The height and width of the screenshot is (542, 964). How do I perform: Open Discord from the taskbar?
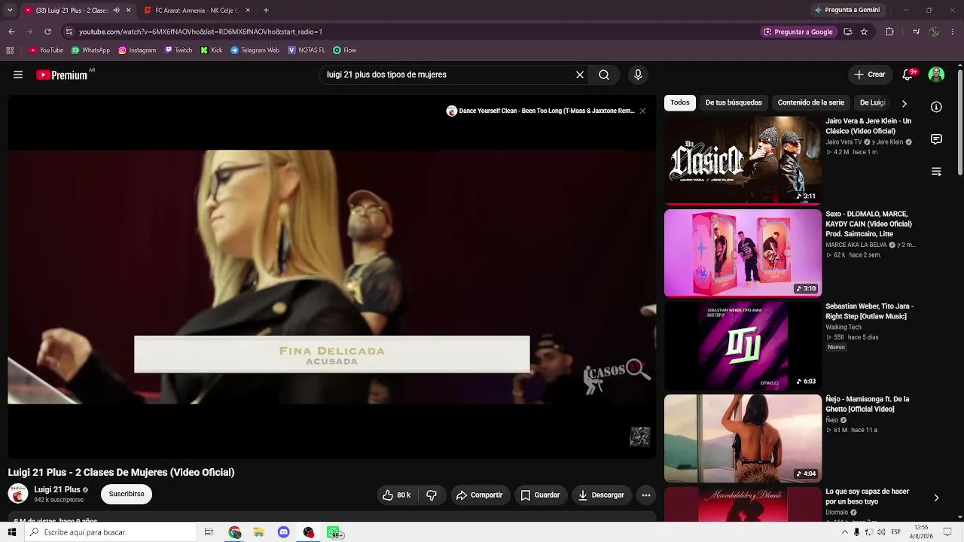[x=283, y=532]
